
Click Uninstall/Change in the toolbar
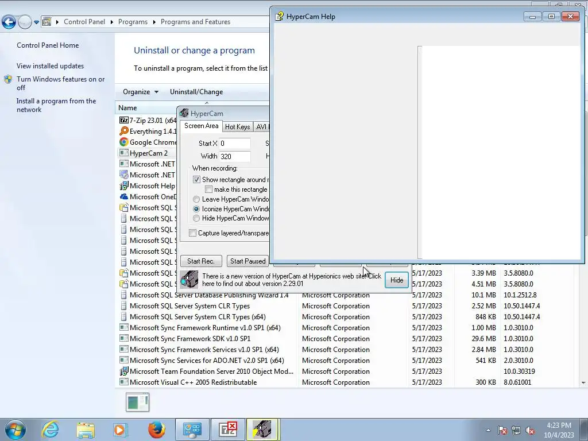[196, 92]
